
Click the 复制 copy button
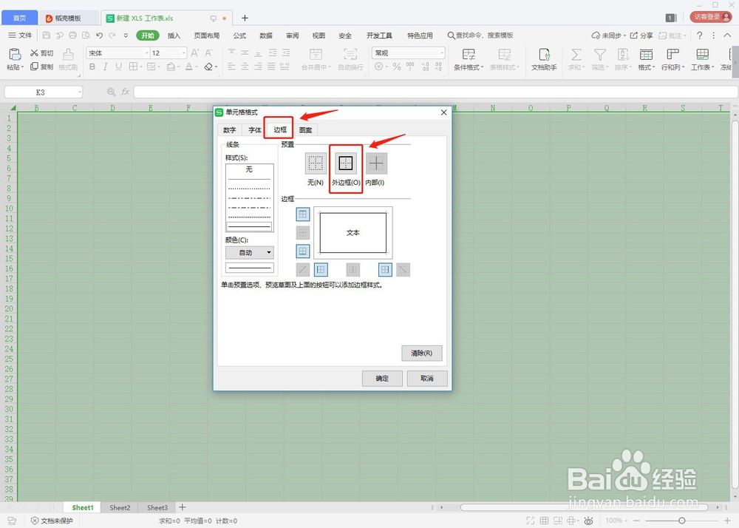tap(42, 67)
